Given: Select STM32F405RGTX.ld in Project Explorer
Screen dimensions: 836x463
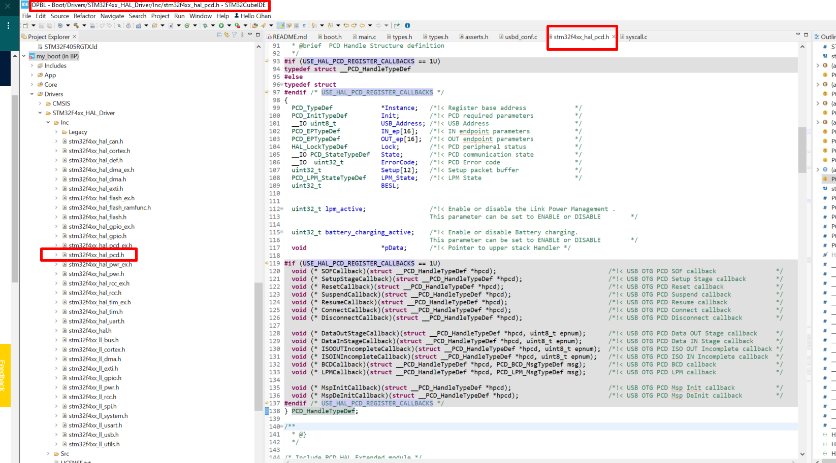Looking at the screenshot, I should 70,47.
